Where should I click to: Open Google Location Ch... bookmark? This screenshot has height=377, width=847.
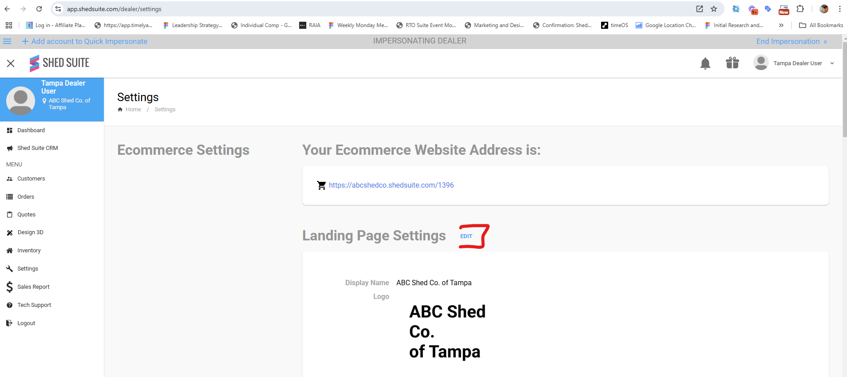(x=665, y=25)
